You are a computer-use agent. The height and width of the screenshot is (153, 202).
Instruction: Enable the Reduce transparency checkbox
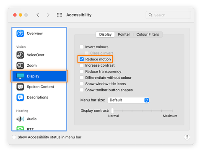(x=82, y=71)
